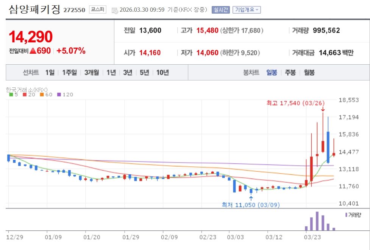Show the 10년 line chart
370x250 pixels.
[x=162, y=73]
